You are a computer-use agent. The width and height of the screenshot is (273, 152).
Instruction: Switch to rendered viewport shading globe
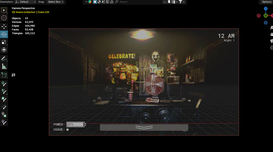click(108, 2)
